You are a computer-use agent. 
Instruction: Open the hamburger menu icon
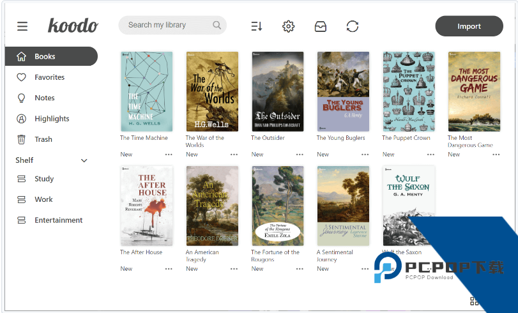[22, 26]
